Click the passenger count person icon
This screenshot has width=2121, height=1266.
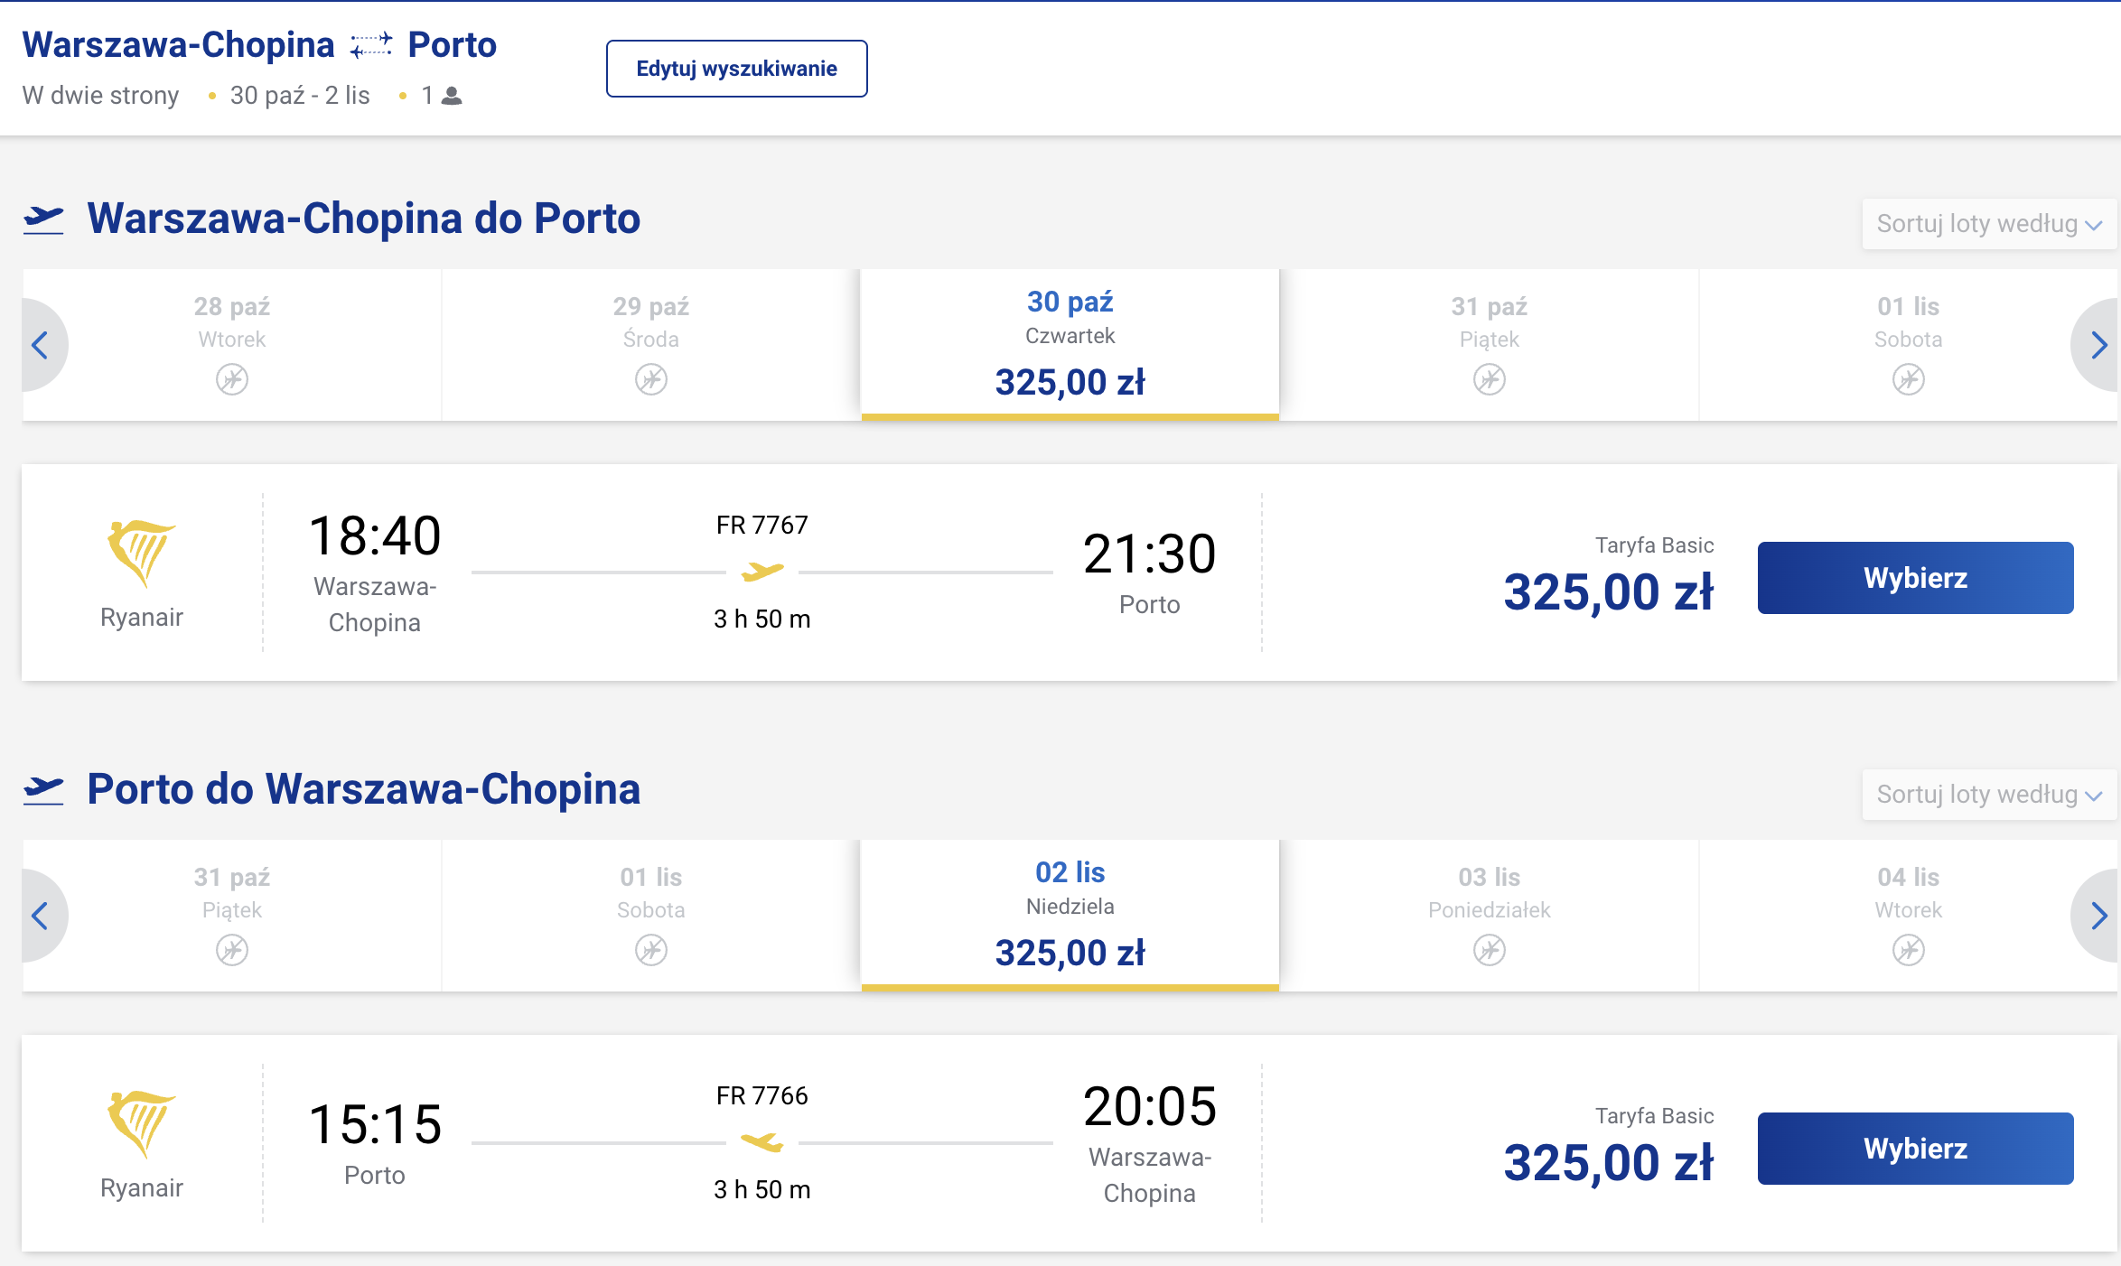(453, 96)
